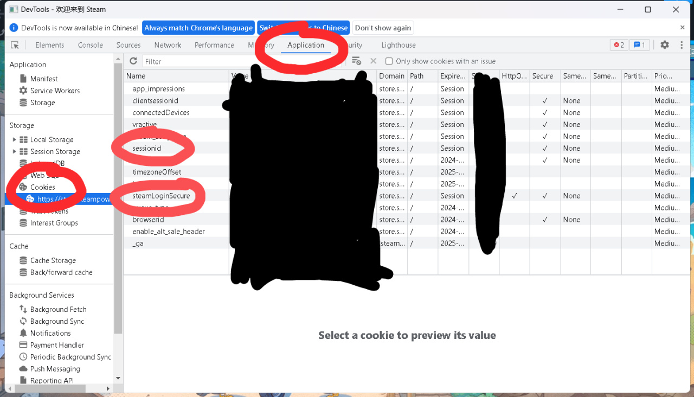This screenshot has height=397, width=694.
Task: Click the sidebar vertical scrollbar thumb
Action: point(118,198)
